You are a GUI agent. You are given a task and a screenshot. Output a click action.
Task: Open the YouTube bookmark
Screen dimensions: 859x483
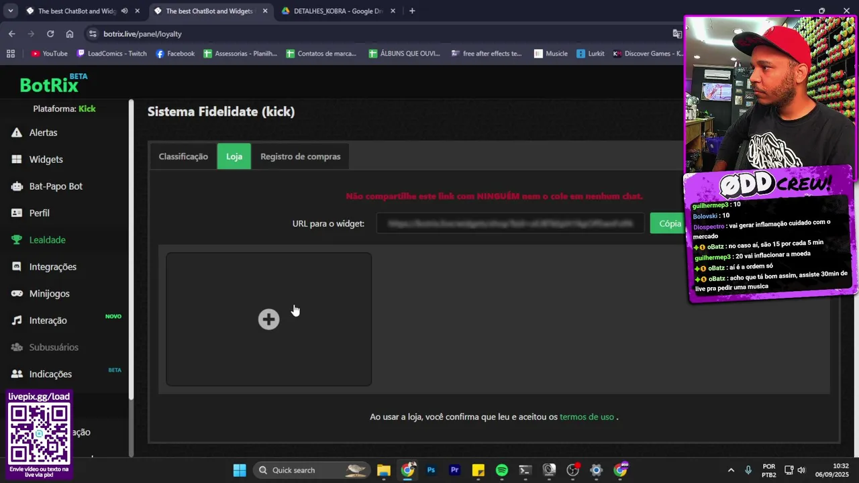point(49,54)
